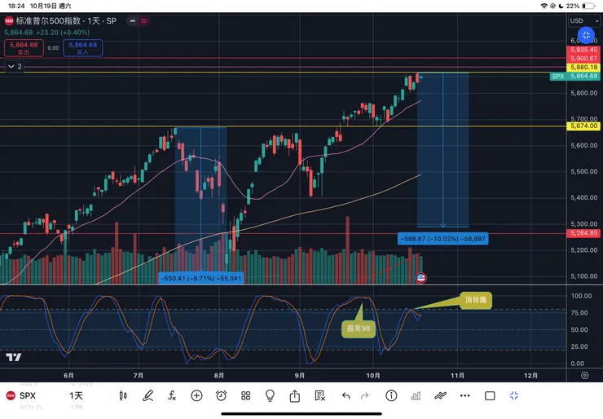The height and width of the screenshot is (419, 603).
Task: Tap the add symbol plus icon
Action: pyautogui.click(x=196, y=395)
